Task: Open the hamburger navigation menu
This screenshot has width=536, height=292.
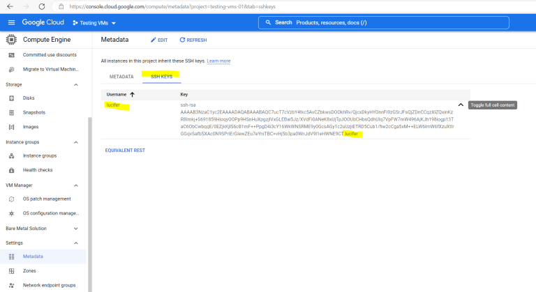Action: click(11, 22)
